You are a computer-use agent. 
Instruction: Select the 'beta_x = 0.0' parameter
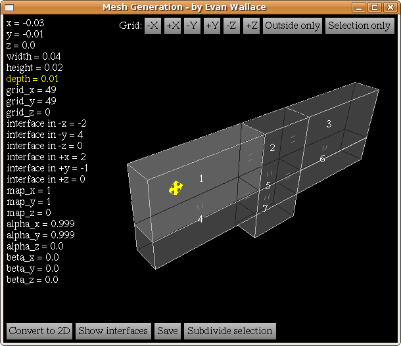(x=32, y=257)
